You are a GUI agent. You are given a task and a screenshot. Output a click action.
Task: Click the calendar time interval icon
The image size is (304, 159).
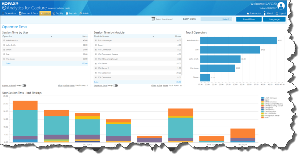click(153, 19)
